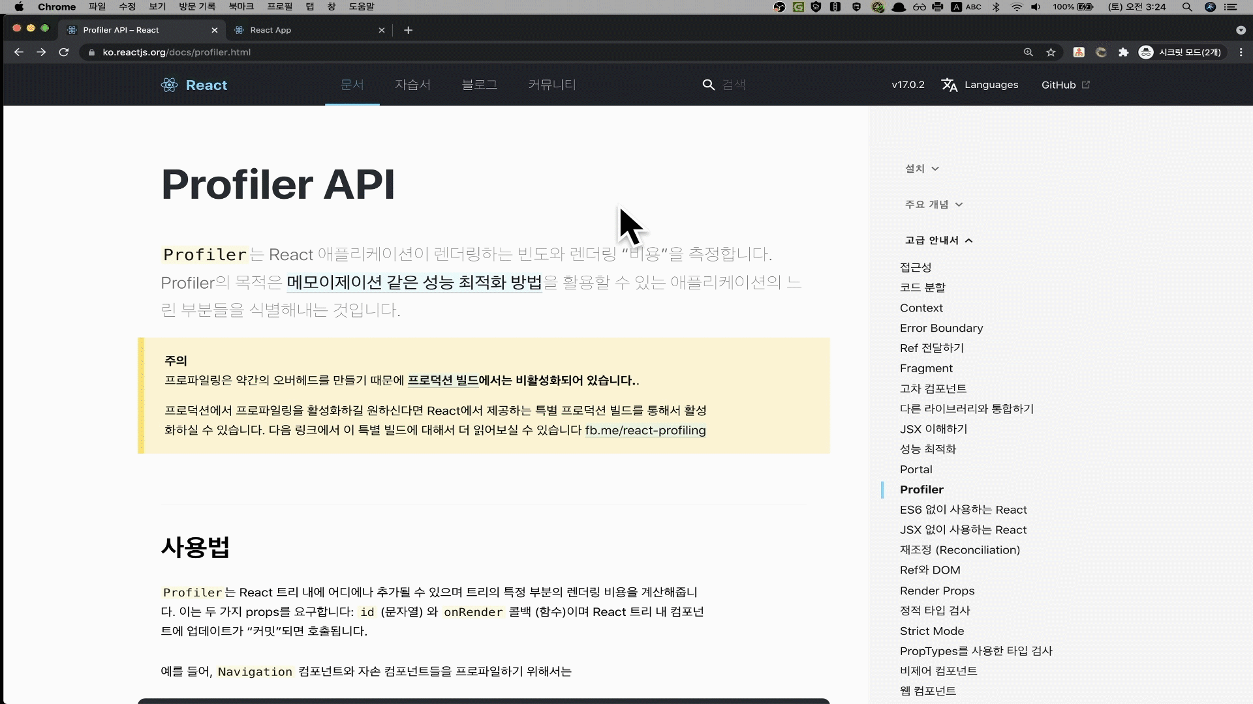
Task: Click the incognito profile icon
Action: pyautogui.click(x=1146, y=52)
